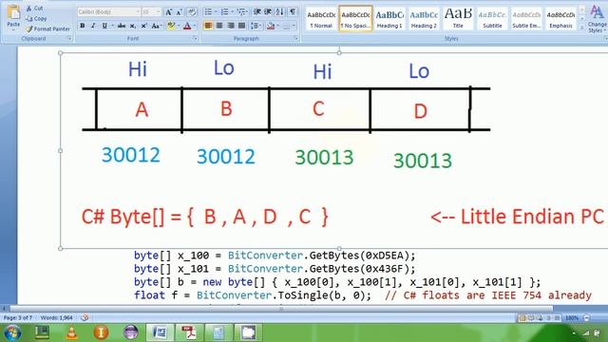Apply the red font color
Viewport: 608px width, 342px height.
pyautogui.click(x=187, y=26)
